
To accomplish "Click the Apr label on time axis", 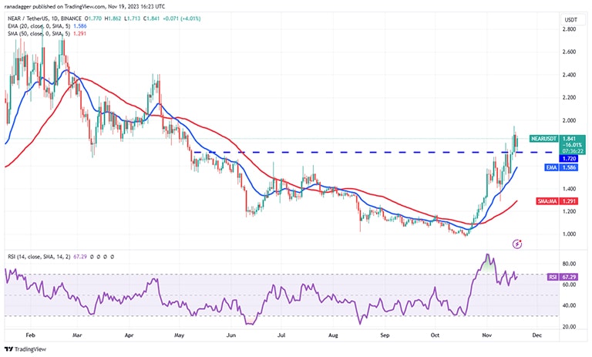I will [129, 335].
